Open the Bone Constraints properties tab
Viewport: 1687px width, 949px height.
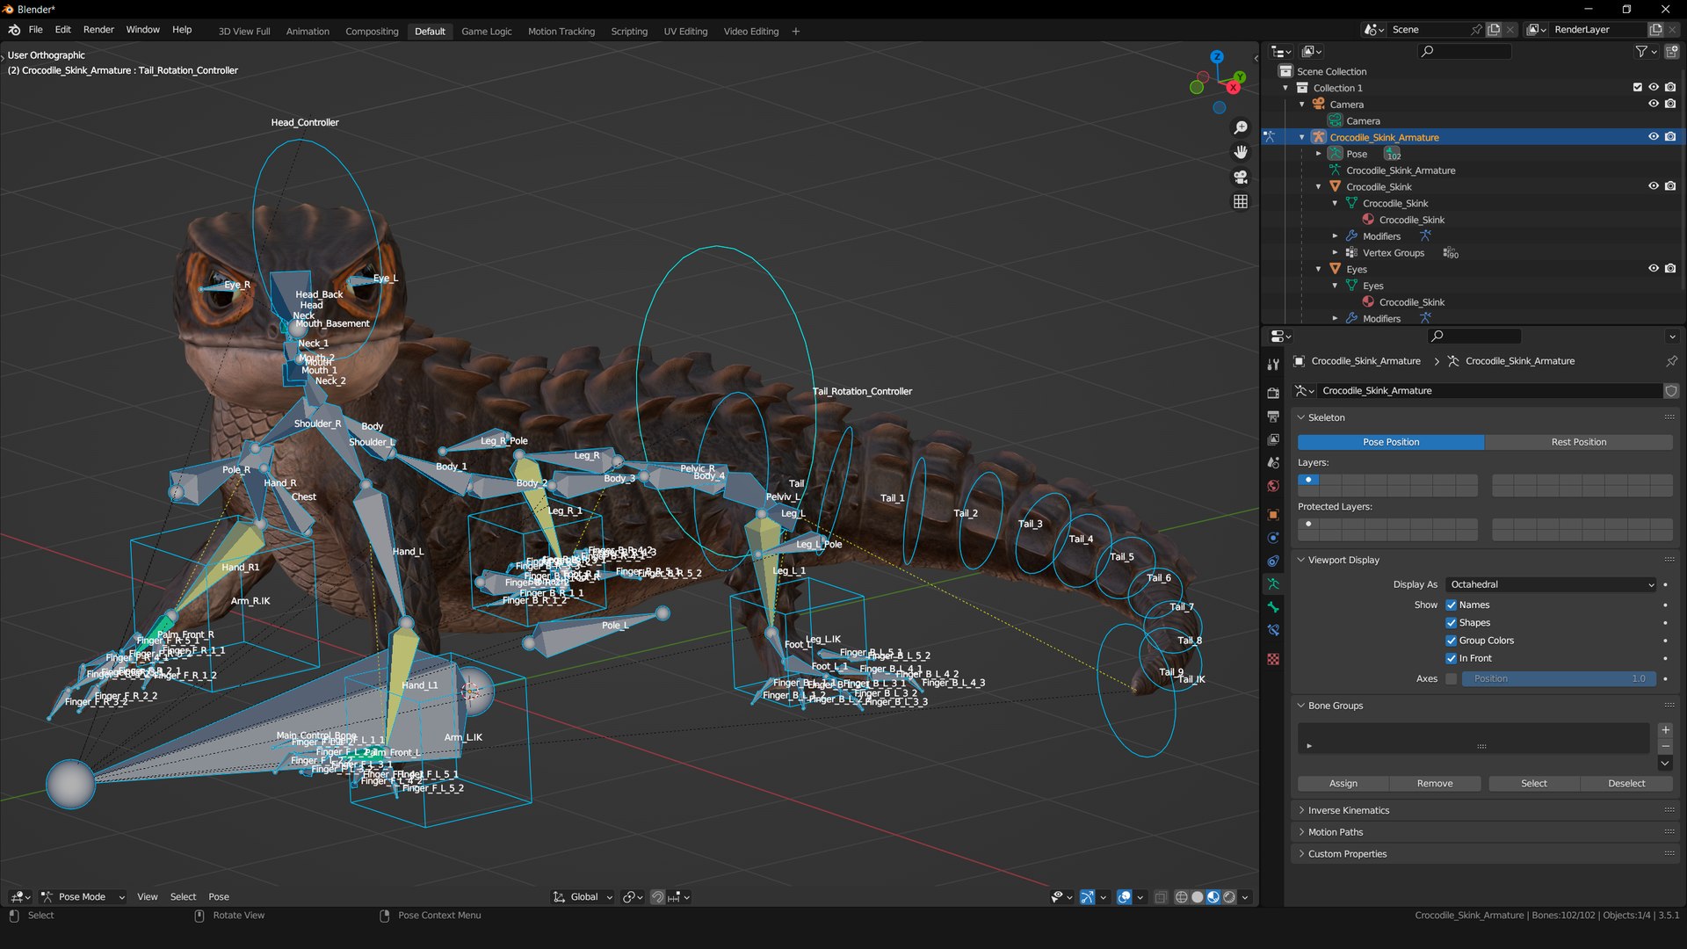click(x=1272, y=630)
